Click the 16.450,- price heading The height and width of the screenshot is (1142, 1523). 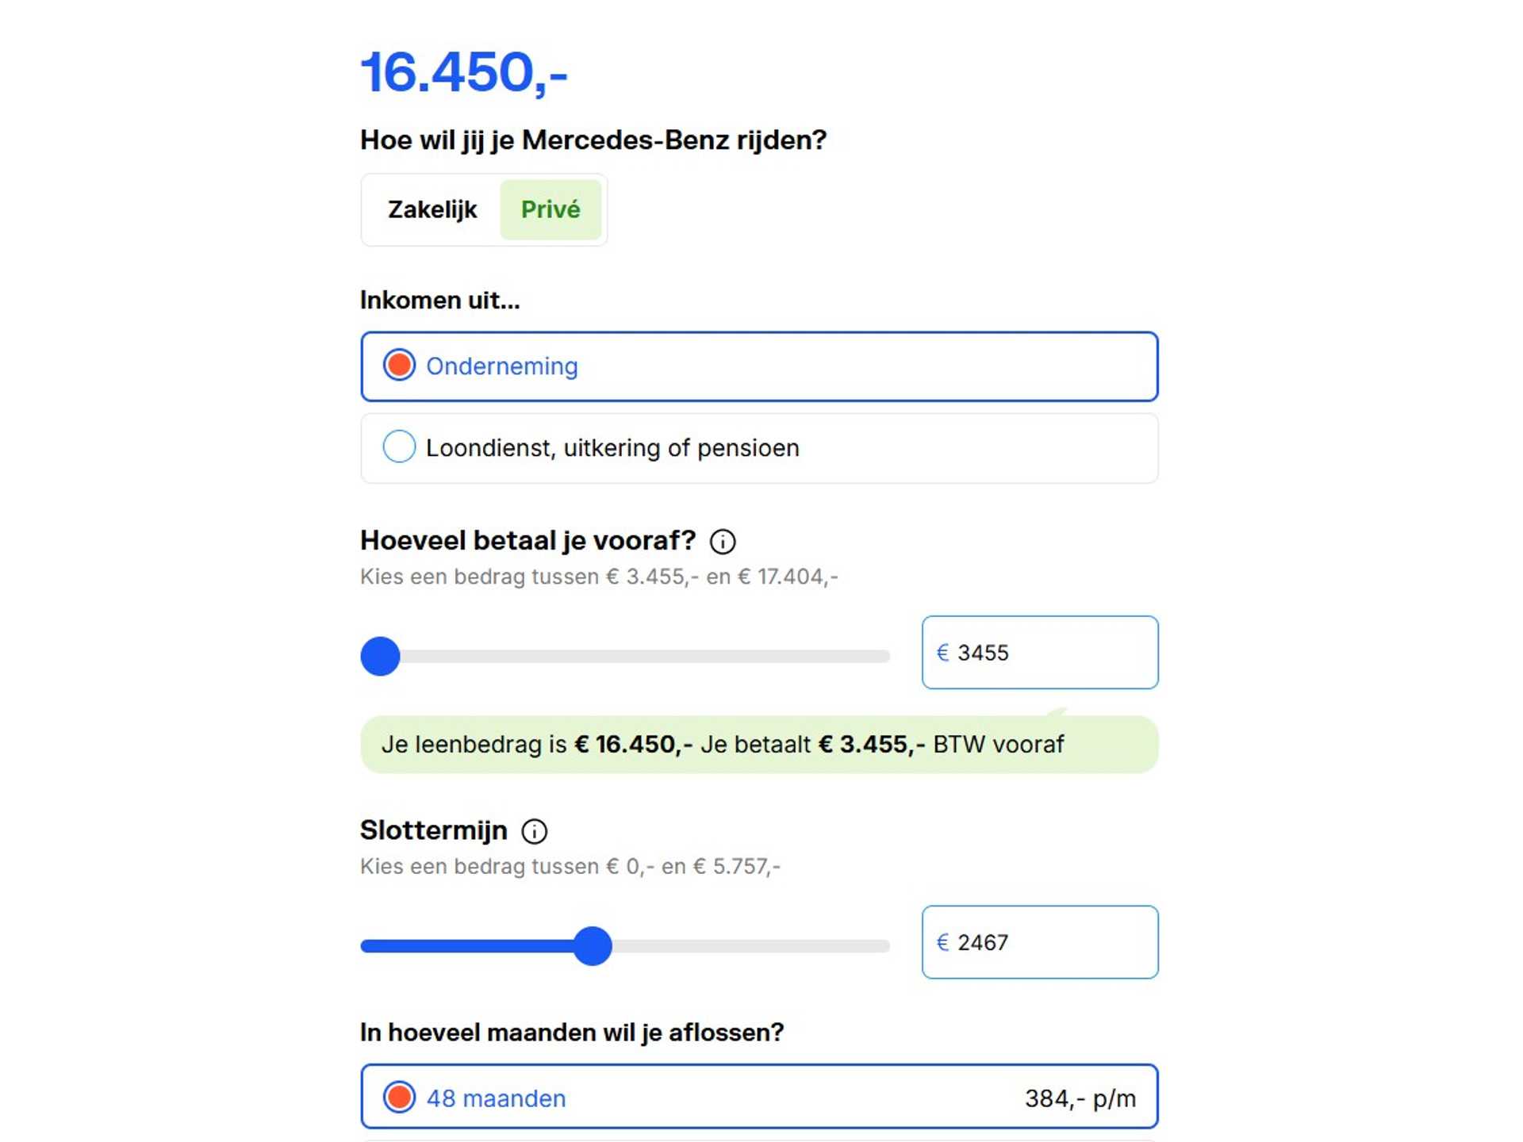464,73
